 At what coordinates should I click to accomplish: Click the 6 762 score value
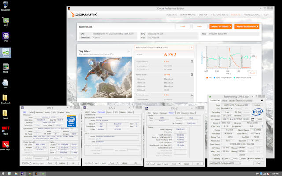(170, 55)
